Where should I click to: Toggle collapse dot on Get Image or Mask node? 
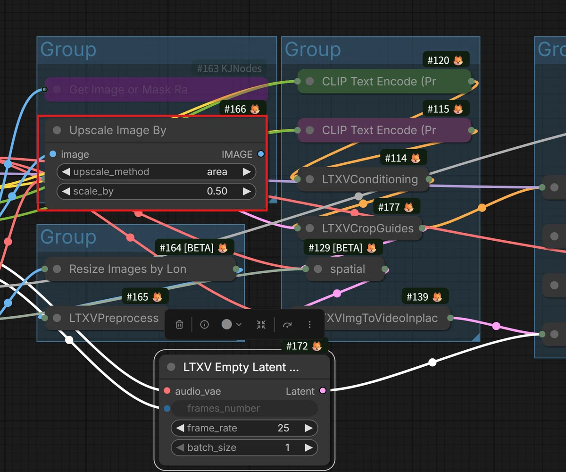[x=57, y=90]
